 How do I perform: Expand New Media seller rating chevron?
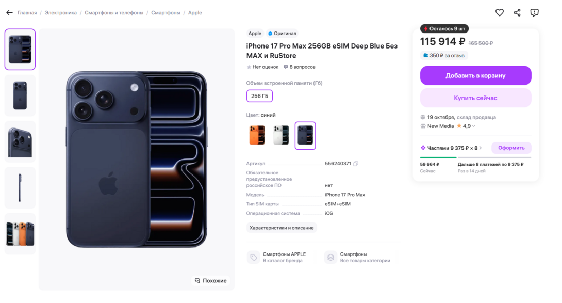coord(474,126)
